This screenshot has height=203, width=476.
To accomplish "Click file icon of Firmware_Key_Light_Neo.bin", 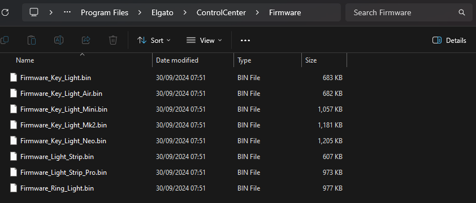I will (14, 140).
